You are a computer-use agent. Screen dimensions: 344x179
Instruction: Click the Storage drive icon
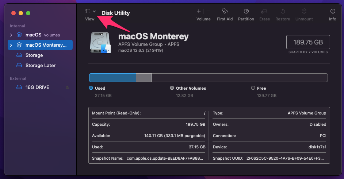[x=19, y=55]
